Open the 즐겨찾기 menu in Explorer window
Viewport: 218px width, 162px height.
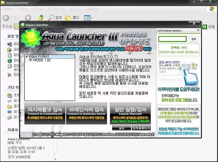coord(57,9)
